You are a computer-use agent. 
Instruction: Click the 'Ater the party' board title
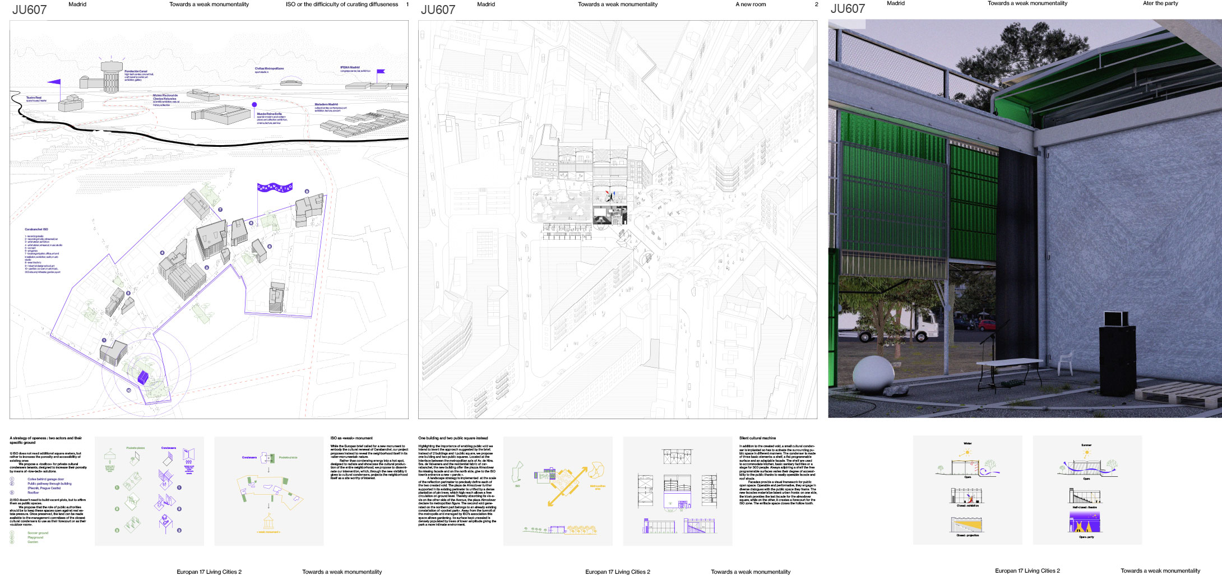tap(1160, 3)
